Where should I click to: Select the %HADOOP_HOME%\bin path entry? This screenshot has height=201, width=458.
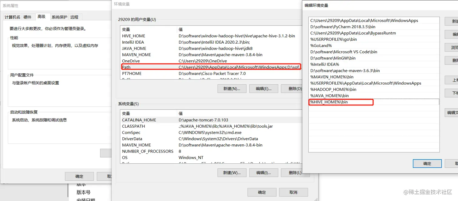point(374,89)
